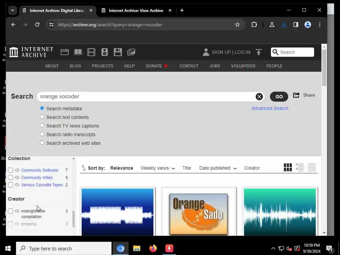Open Chrome profile avatar
This screenshot has width=340, height=255.
pyautogui.click(x=308, y=25)
